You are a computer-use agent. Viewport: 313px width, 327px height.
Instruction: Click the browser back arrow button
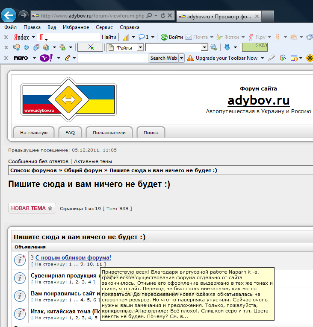(9, 15)
